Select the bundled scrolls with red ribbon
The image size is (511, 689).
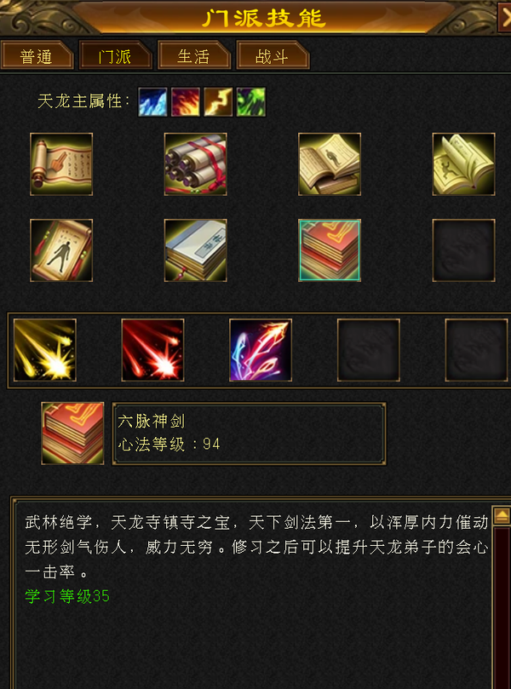196,164
